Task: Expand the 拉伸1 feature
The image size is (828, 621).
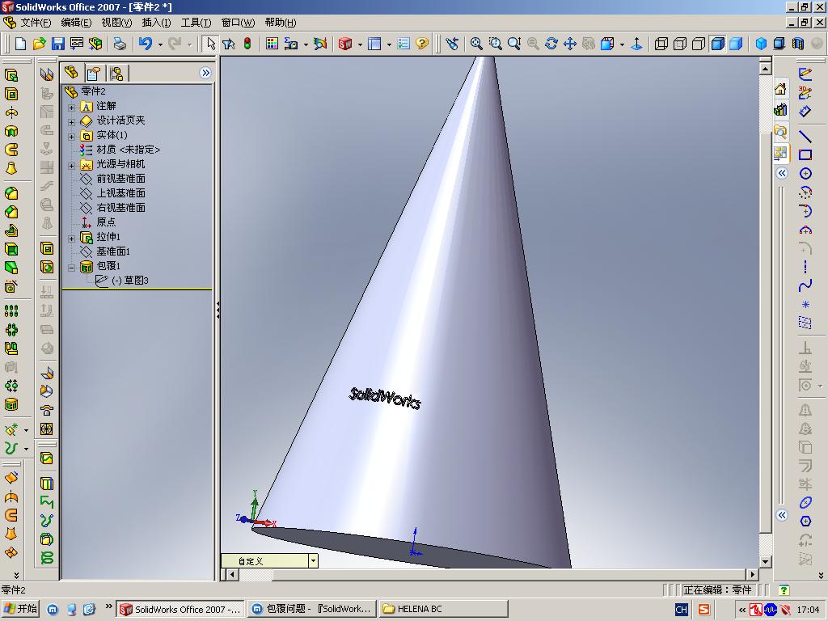Action: [x=71, y=239]
